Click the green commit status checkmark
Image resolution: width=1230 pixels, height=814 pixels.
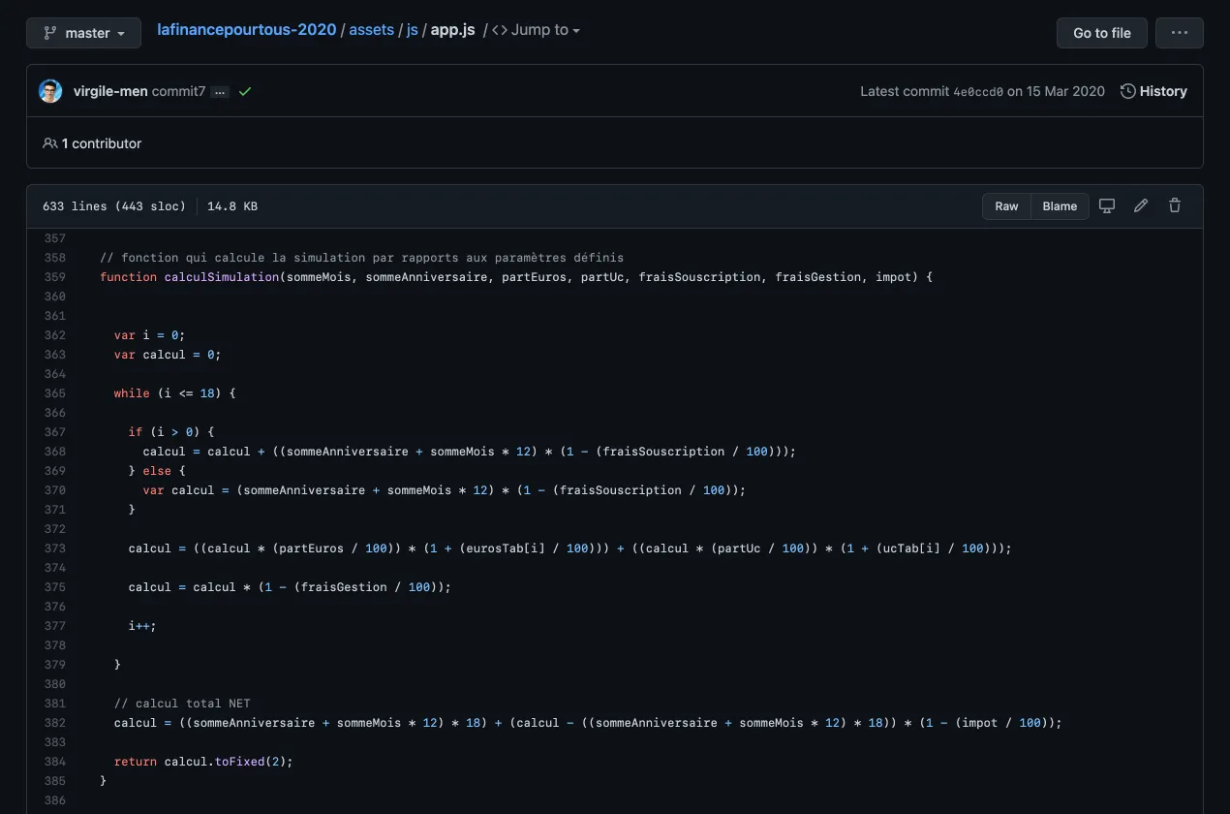(x=245, y=91)
